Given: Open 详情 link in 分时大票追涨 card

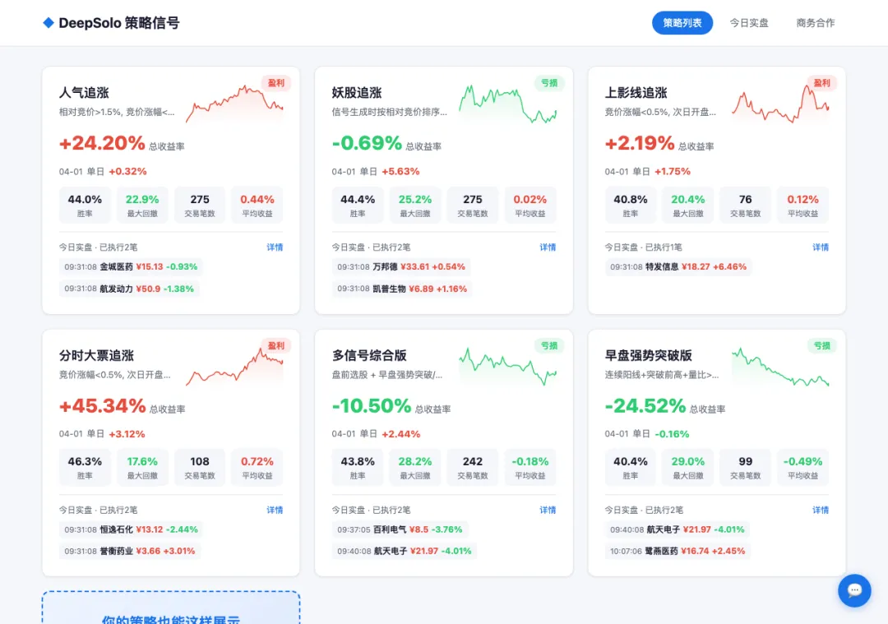Looking at the screenshot, I should tap(275, 510).
